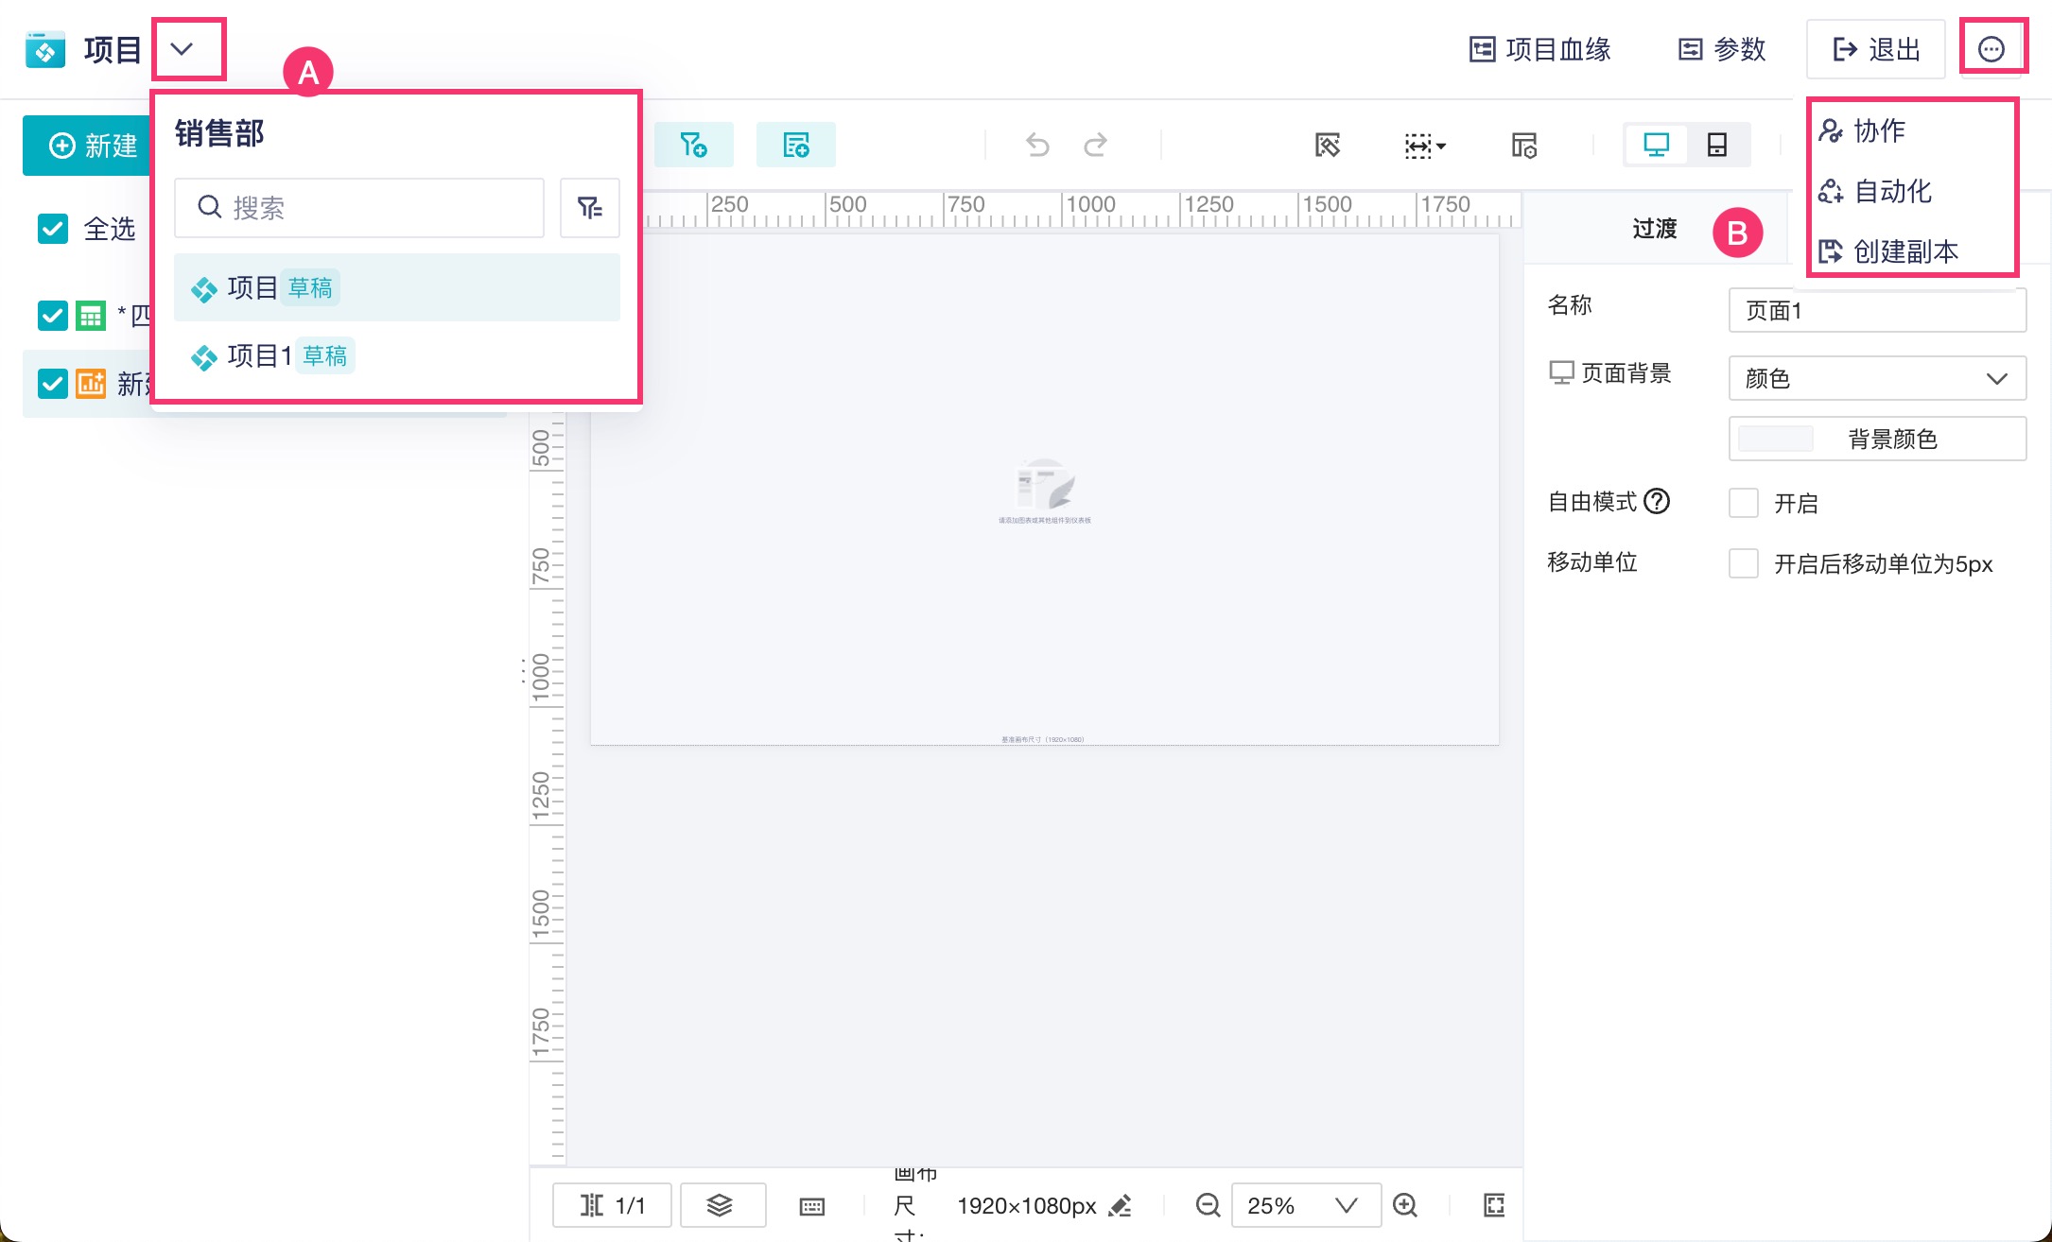The width and height of the screenshot is (2052, 1242).
Task: Click the filter icon beside search
Action: [x=589, y=208]
